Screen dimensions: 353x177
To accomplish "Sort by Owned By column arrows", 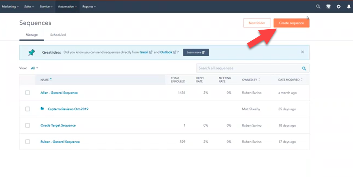I will pyautogui.click(x=259, y=79).
